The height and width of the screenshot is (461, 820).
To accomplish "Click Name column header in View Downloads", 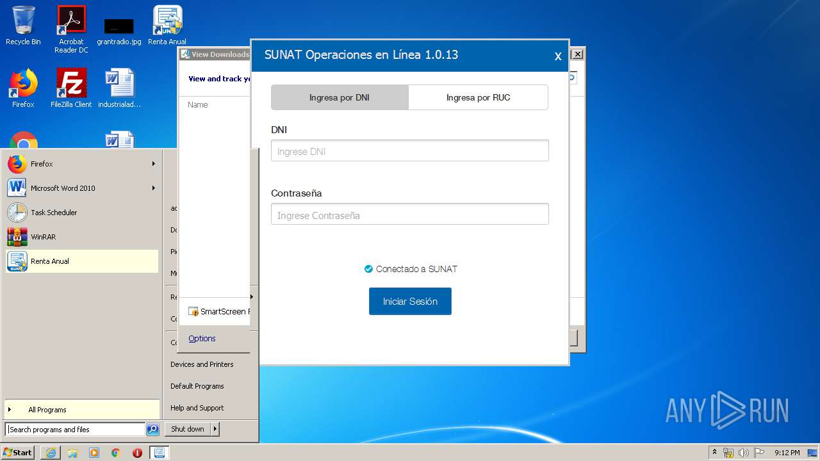I will coord(197,105).
